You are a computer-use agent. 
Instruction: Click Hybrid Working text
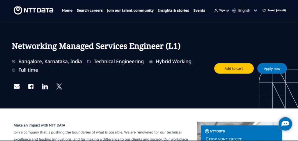[x=173, y=61]
